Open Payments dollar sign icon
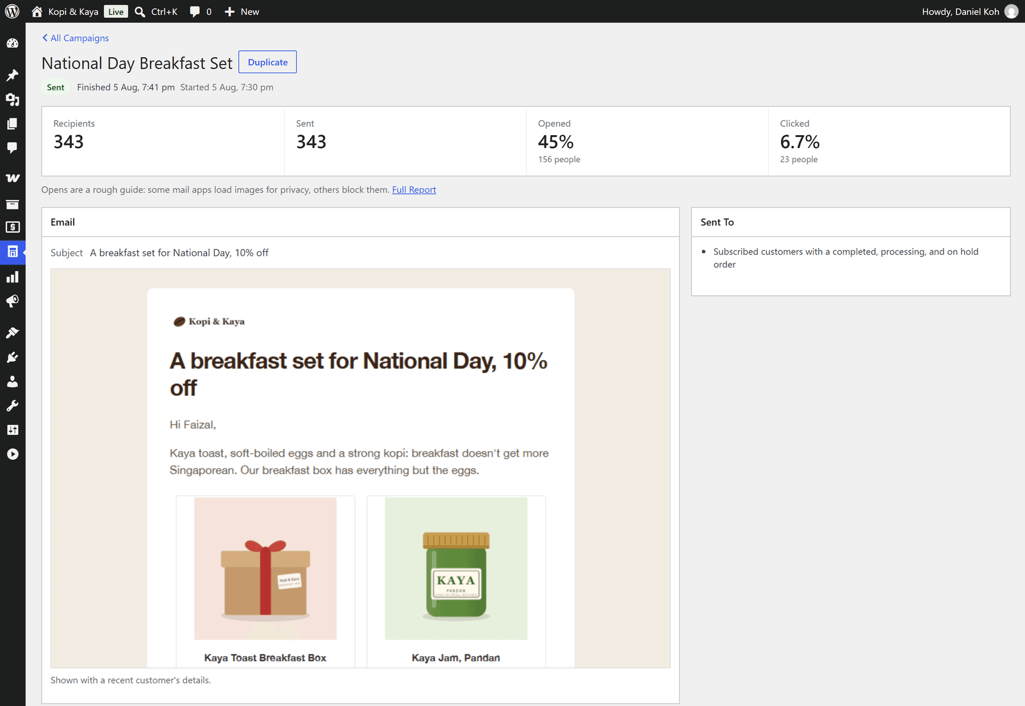This screenshot has width=1025, height=706. coord(12,227)
